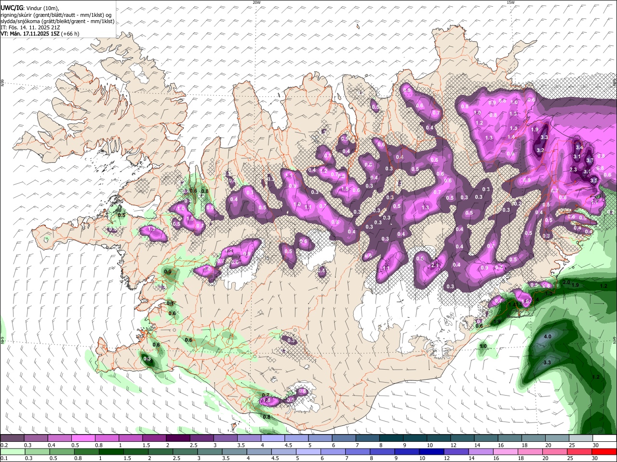Select the 'VT: Mán. 17.11.2025 15Z' valid time line
Viewport: 617px width, 462px height.
pyautogui.click(x=30, y=34)
